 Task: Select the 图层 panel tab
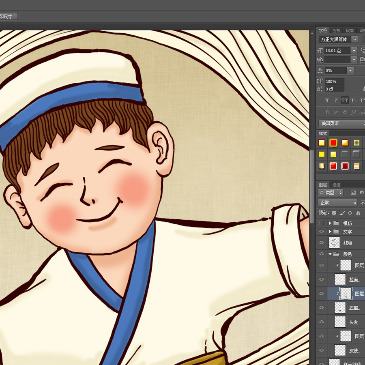tap(323, 185)
